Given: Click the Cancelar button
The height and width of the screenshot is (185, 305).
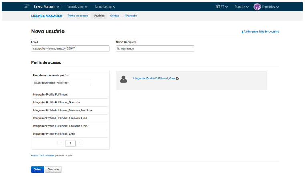Looking at the screenshot, I should coord(53,169).
